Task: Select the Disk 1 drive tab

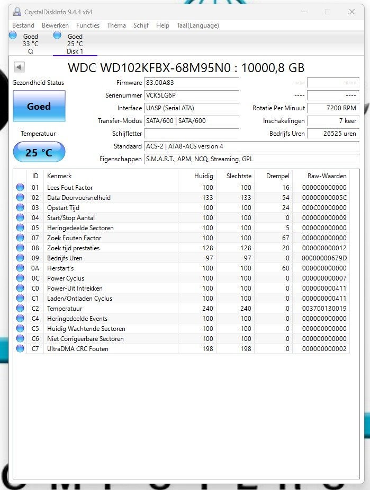Action: click(75, 43)
